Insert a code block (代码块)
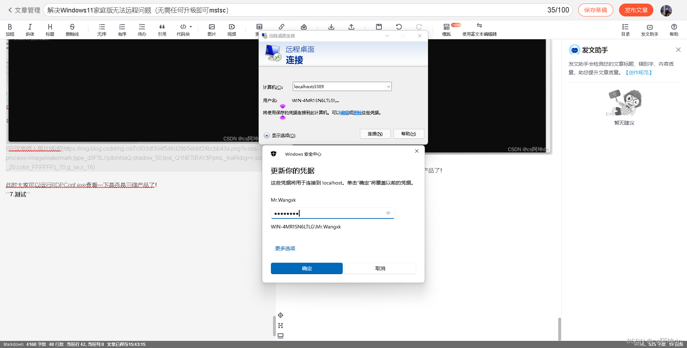687x348 pixels. pos(183,30)
